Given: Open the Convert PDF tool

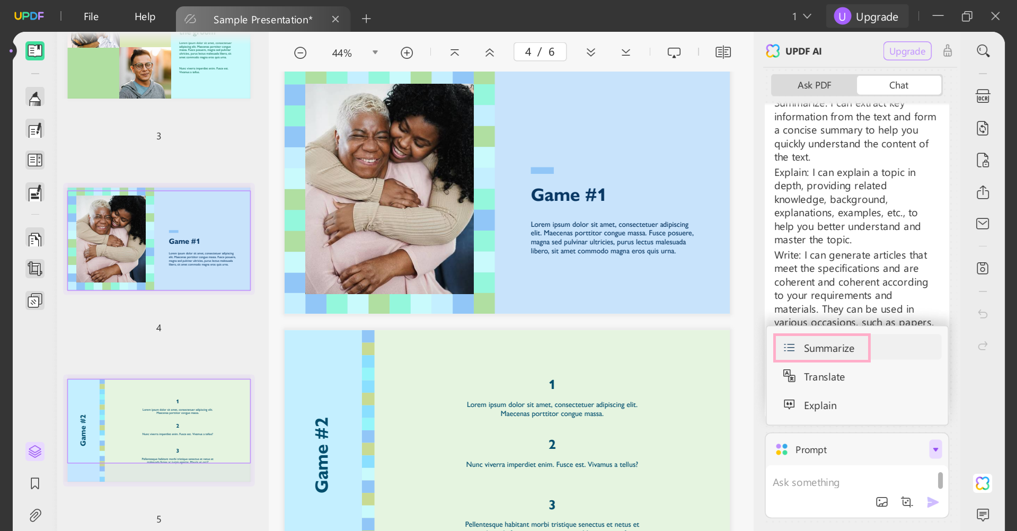Looking at the screenshot, I should [983, 128].
